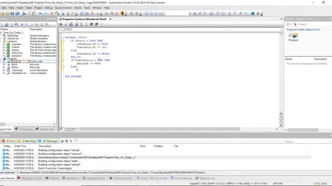
Task: Select the Global.var tree item
Action: coord(12,39)
